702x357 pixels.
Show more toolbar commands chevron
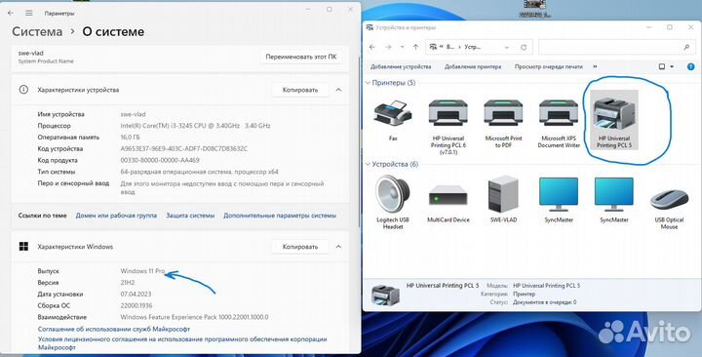pos(595,66)
